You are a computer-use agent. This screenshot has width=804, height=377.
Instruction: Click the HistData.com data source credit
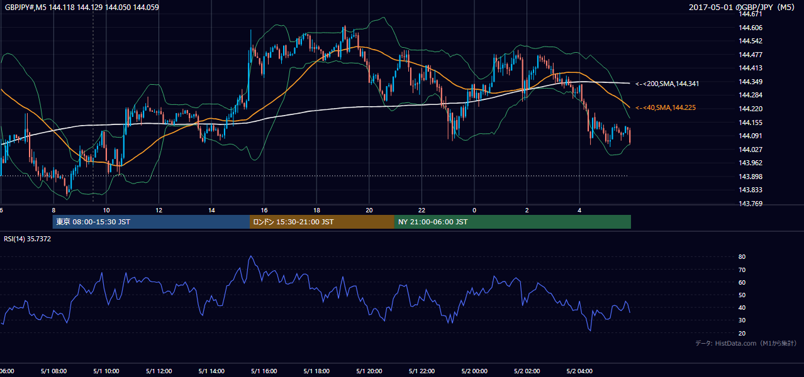pos(746,343)
